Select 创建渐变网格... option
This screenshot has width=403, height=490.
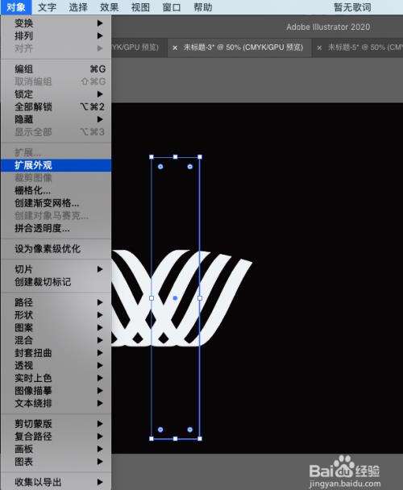click(56, 203)
